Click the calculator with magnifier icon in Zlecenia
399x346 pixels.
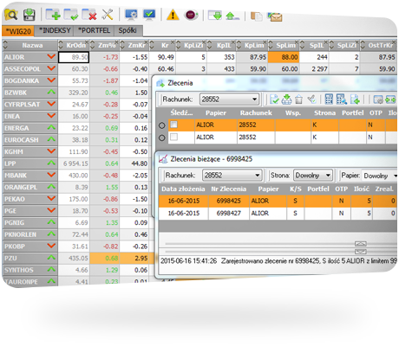pos(342,99)
